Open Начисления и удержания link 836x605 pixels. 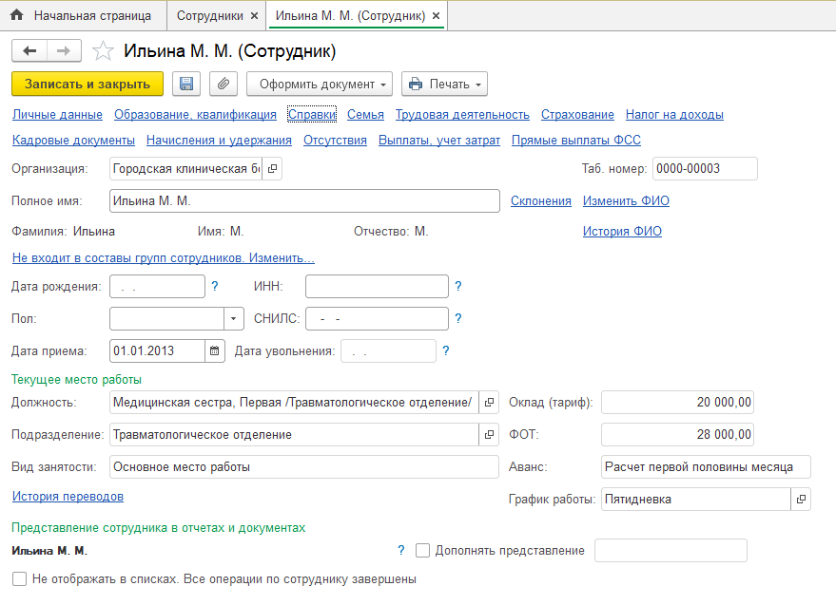pos(219,140)
